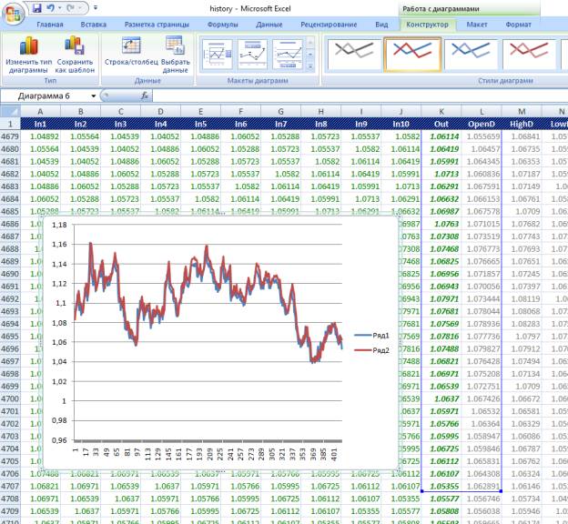The height and width of the screenshot is (524, 568).
Task: Switch to the Макет chart tab
Action: pos(477,25)
